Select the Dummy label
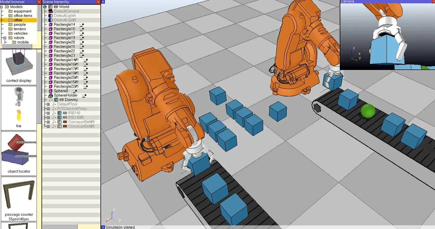This screenshot has height=229, width=435. (71, 100)
